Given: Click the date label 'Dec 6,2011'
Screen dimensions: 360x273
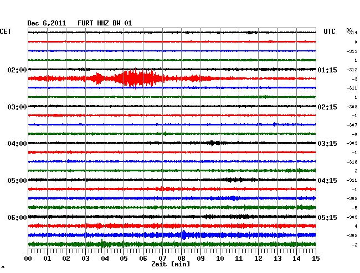Looking at the screenshot, I should click(x=47, y=23).
